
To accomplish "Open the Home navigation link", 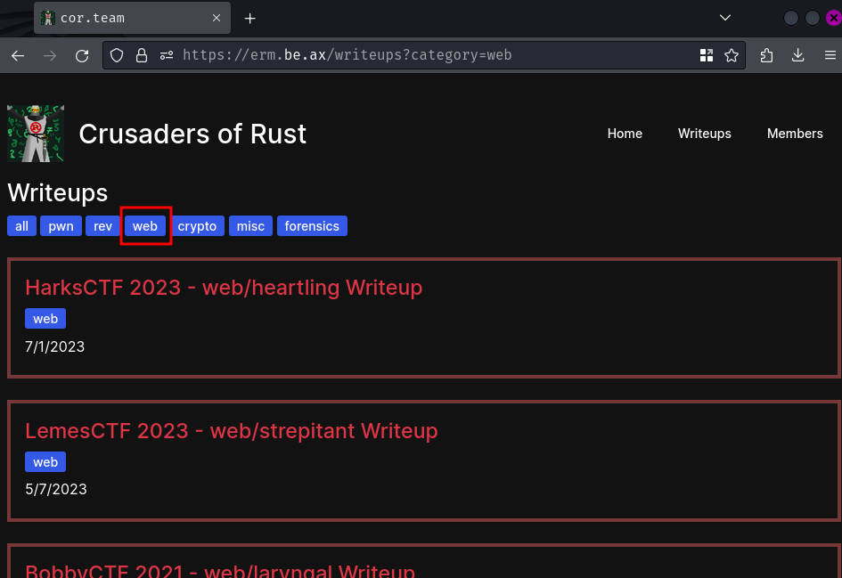I will click(x=625, y=134).
